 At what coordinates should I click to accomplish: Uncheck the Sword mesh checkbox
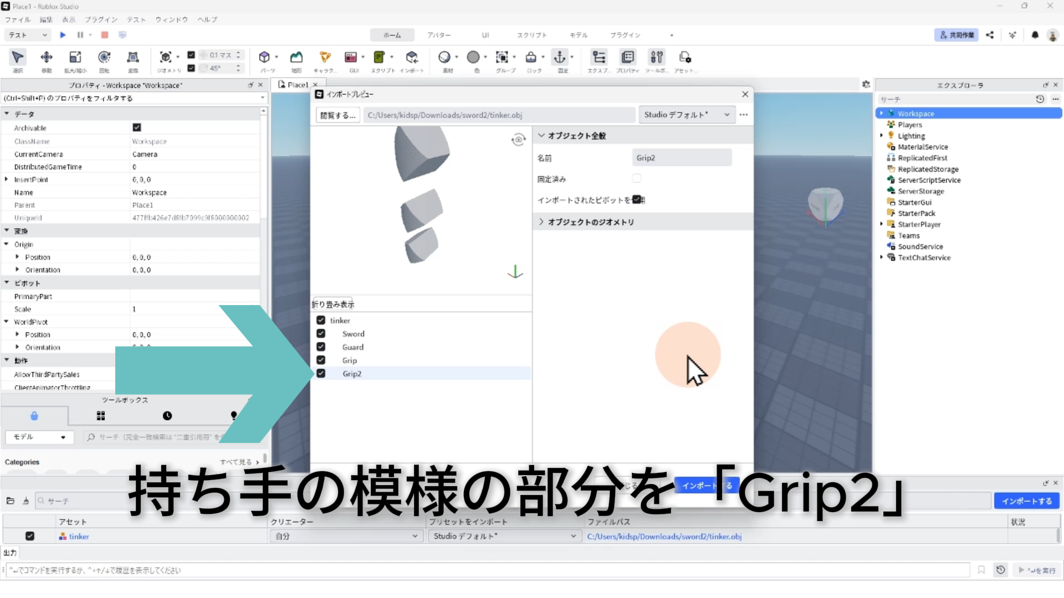click(321, 334)
